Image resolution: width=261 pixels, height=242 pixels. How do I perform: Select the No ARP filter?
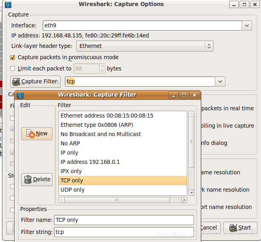[123, 143]
